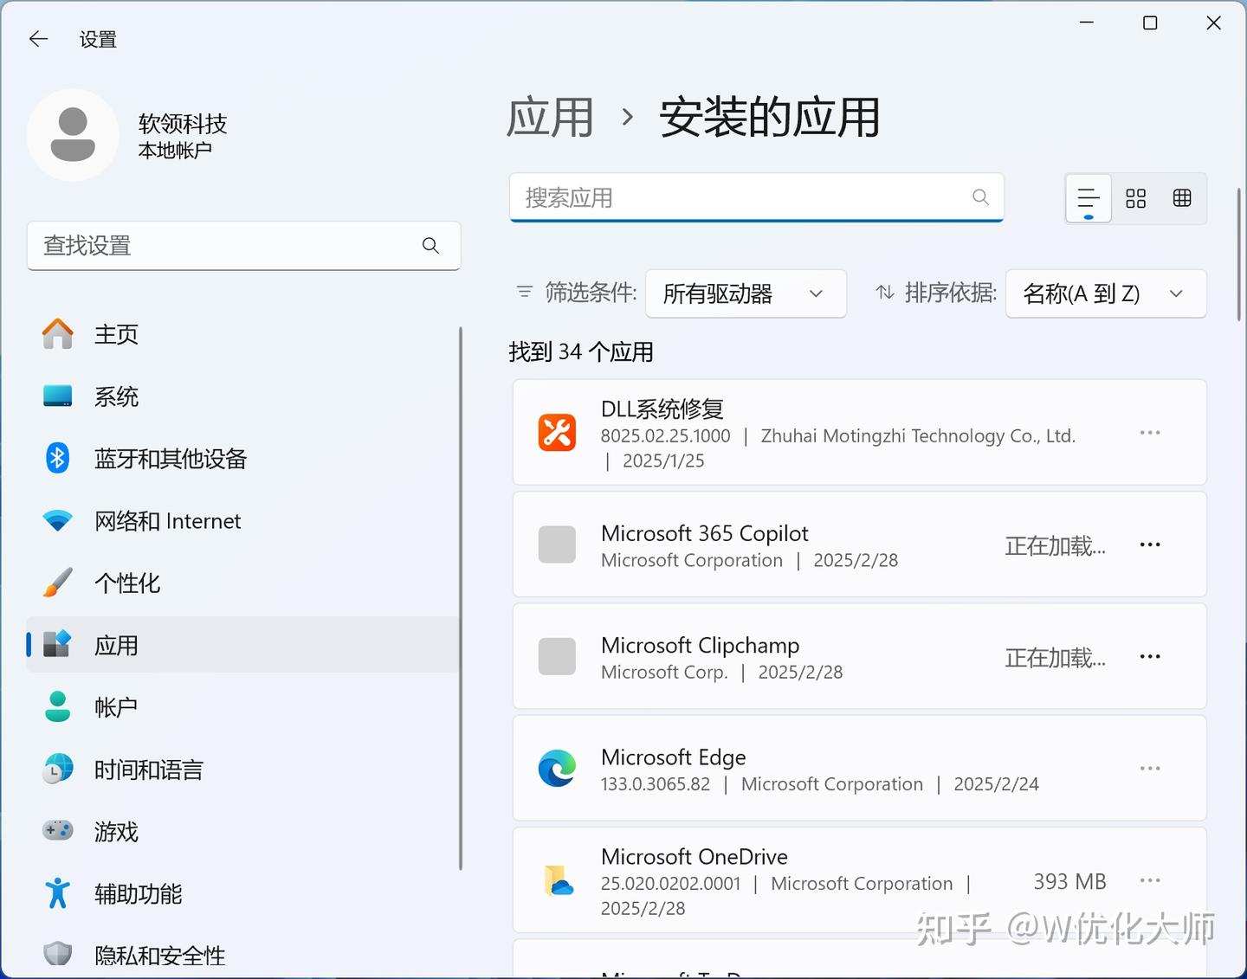Click the Microsoft OneDrive app icon
The image size is (1247, 979).
point(559,881)
